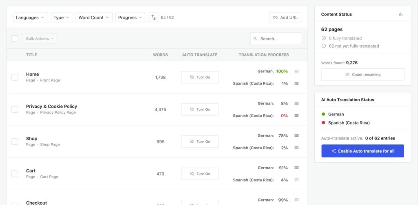Expand the Languages filter dropdown
The height and width of the screenshot is (205, 418).
click(30, 17)
